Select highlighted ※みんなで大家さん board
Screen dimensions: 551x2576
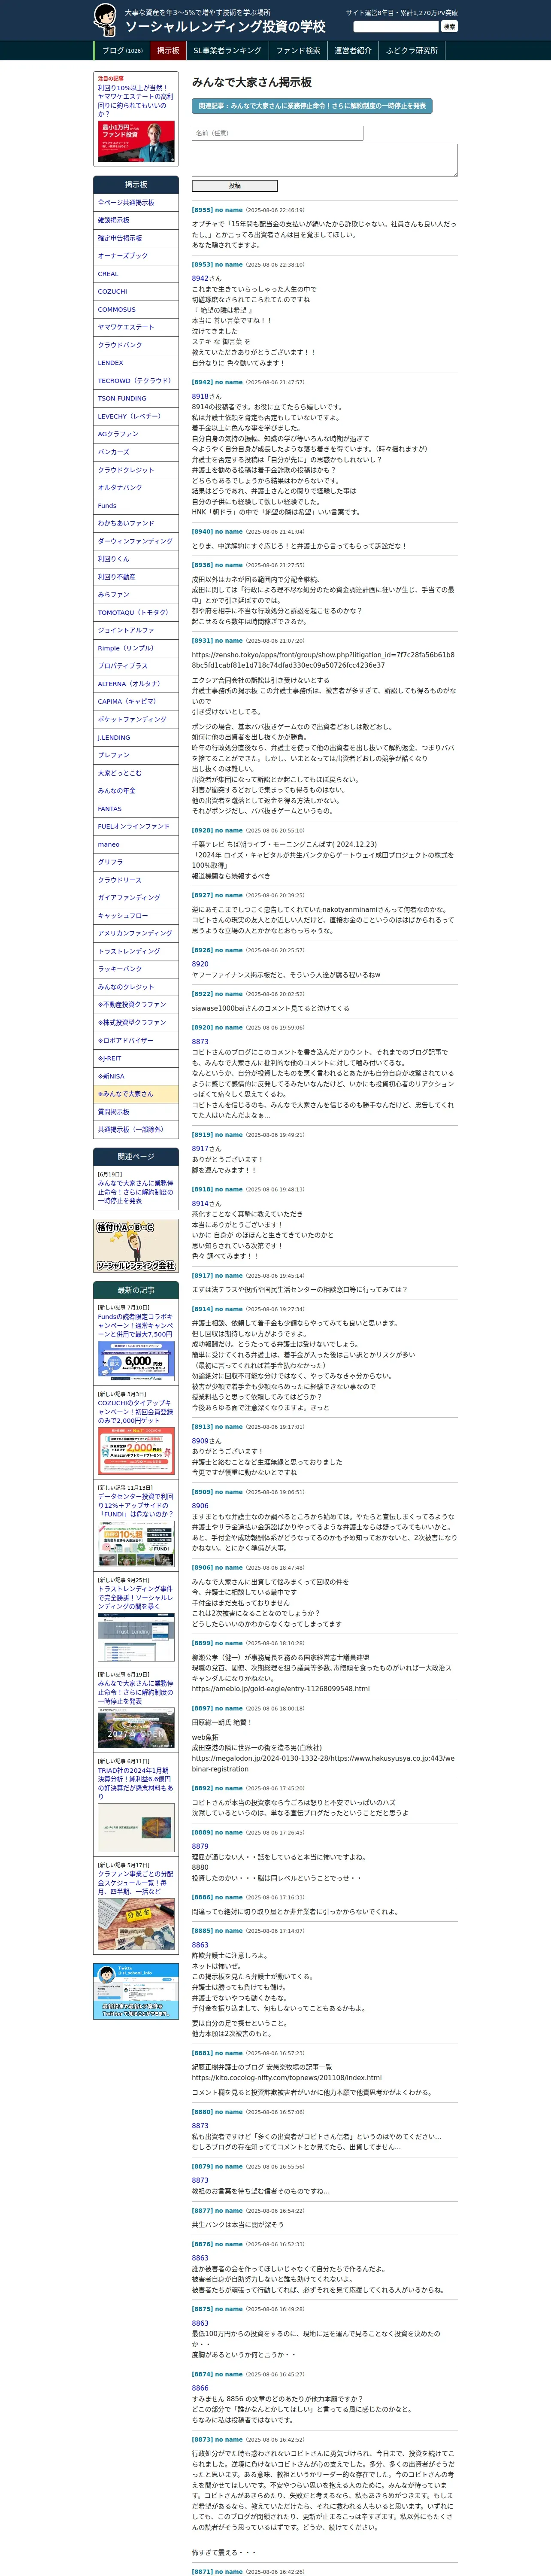tap(136, 1094)
